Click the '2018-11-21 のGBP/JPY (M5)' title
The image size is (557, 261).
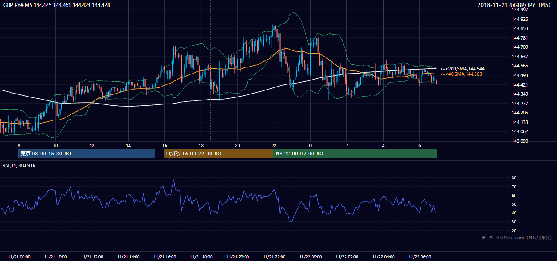[514, 5]
